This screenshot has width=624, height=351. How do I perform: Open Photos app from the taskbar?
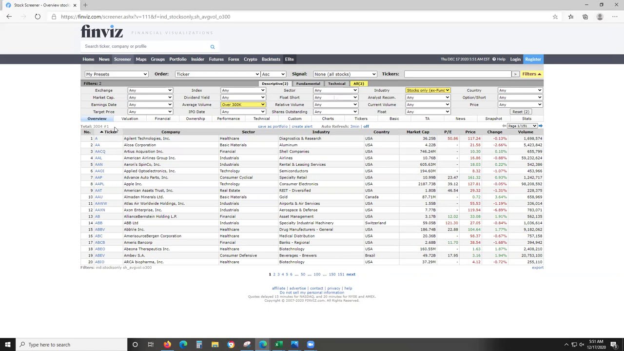294,345
